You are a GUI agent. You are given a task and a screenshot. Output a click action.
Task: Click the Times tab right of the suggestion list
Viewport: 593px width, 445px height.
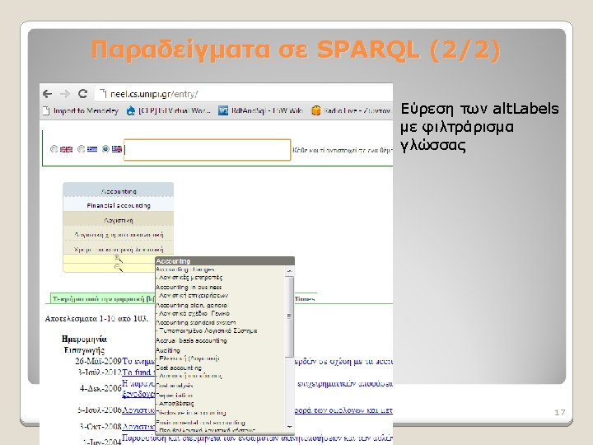click(x=305, y=299)
